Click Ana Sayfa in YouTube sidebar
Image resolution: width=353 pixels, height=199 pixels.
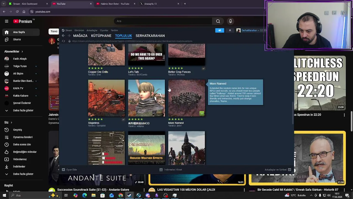click(21, 32)
